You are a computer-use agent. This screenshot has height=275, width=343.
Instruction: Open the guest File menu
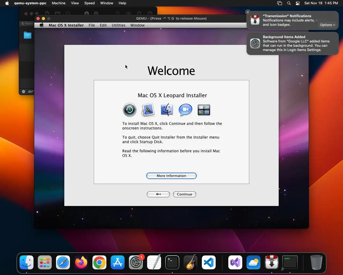point(92,25)
